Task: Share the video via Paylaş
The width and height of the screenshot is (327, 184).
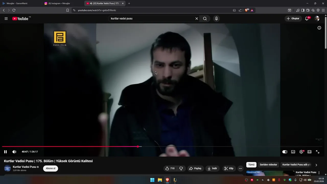Action: (195, 168)
